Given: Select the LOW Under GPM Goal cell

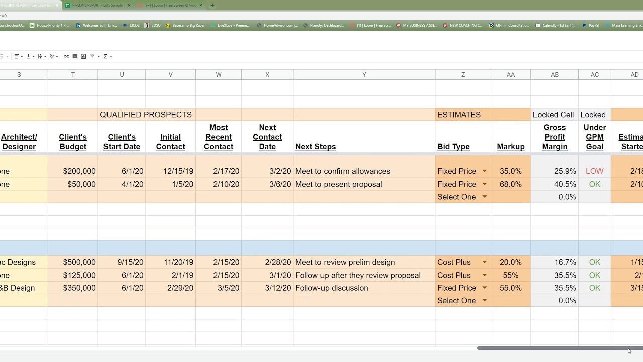Looking at the screenshot, I should pyautogui.click(x=595, y=171).
